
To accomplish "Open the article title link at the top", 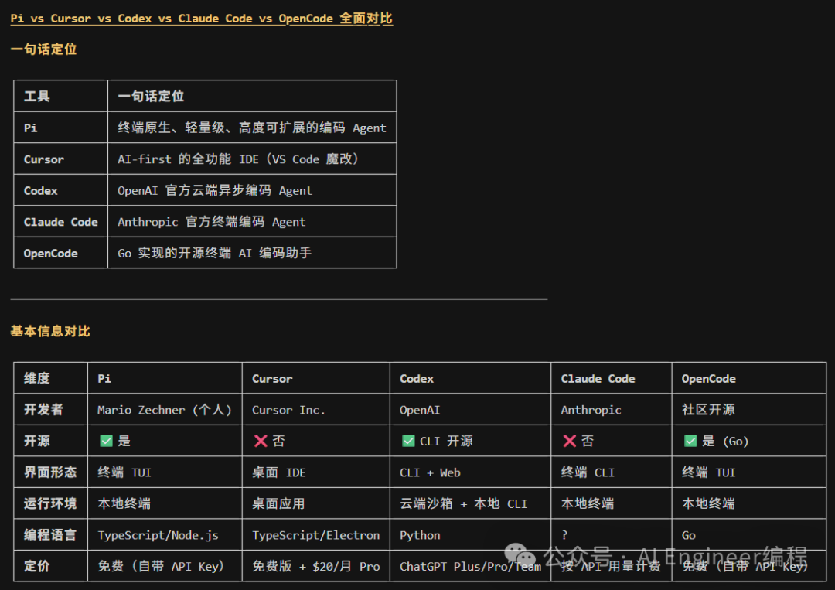I will [201, 18].
